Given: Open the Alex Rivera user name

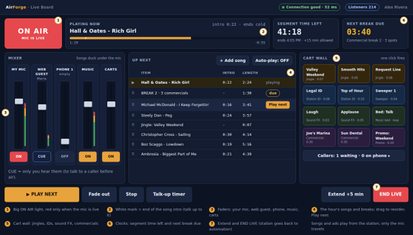Looking at the screenshot, I should tap(396, 7).
